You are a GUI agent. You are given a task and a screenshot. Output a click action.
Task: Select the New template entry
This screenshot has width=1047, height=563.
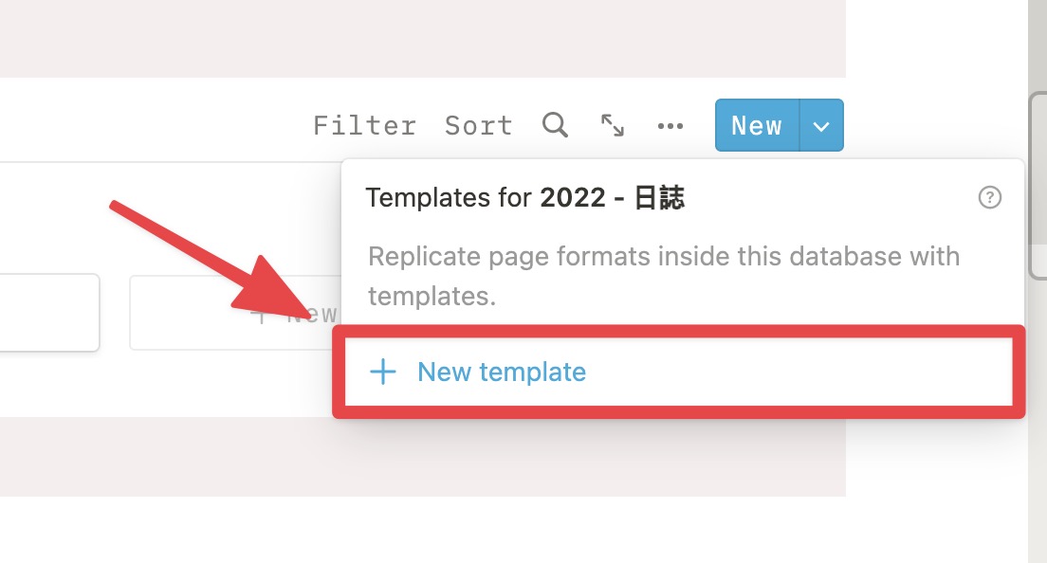click(678, 372)
